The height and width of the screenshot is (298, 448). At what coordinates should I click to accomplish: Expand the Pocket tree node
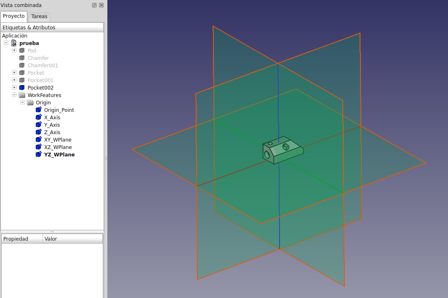[14, 72]
